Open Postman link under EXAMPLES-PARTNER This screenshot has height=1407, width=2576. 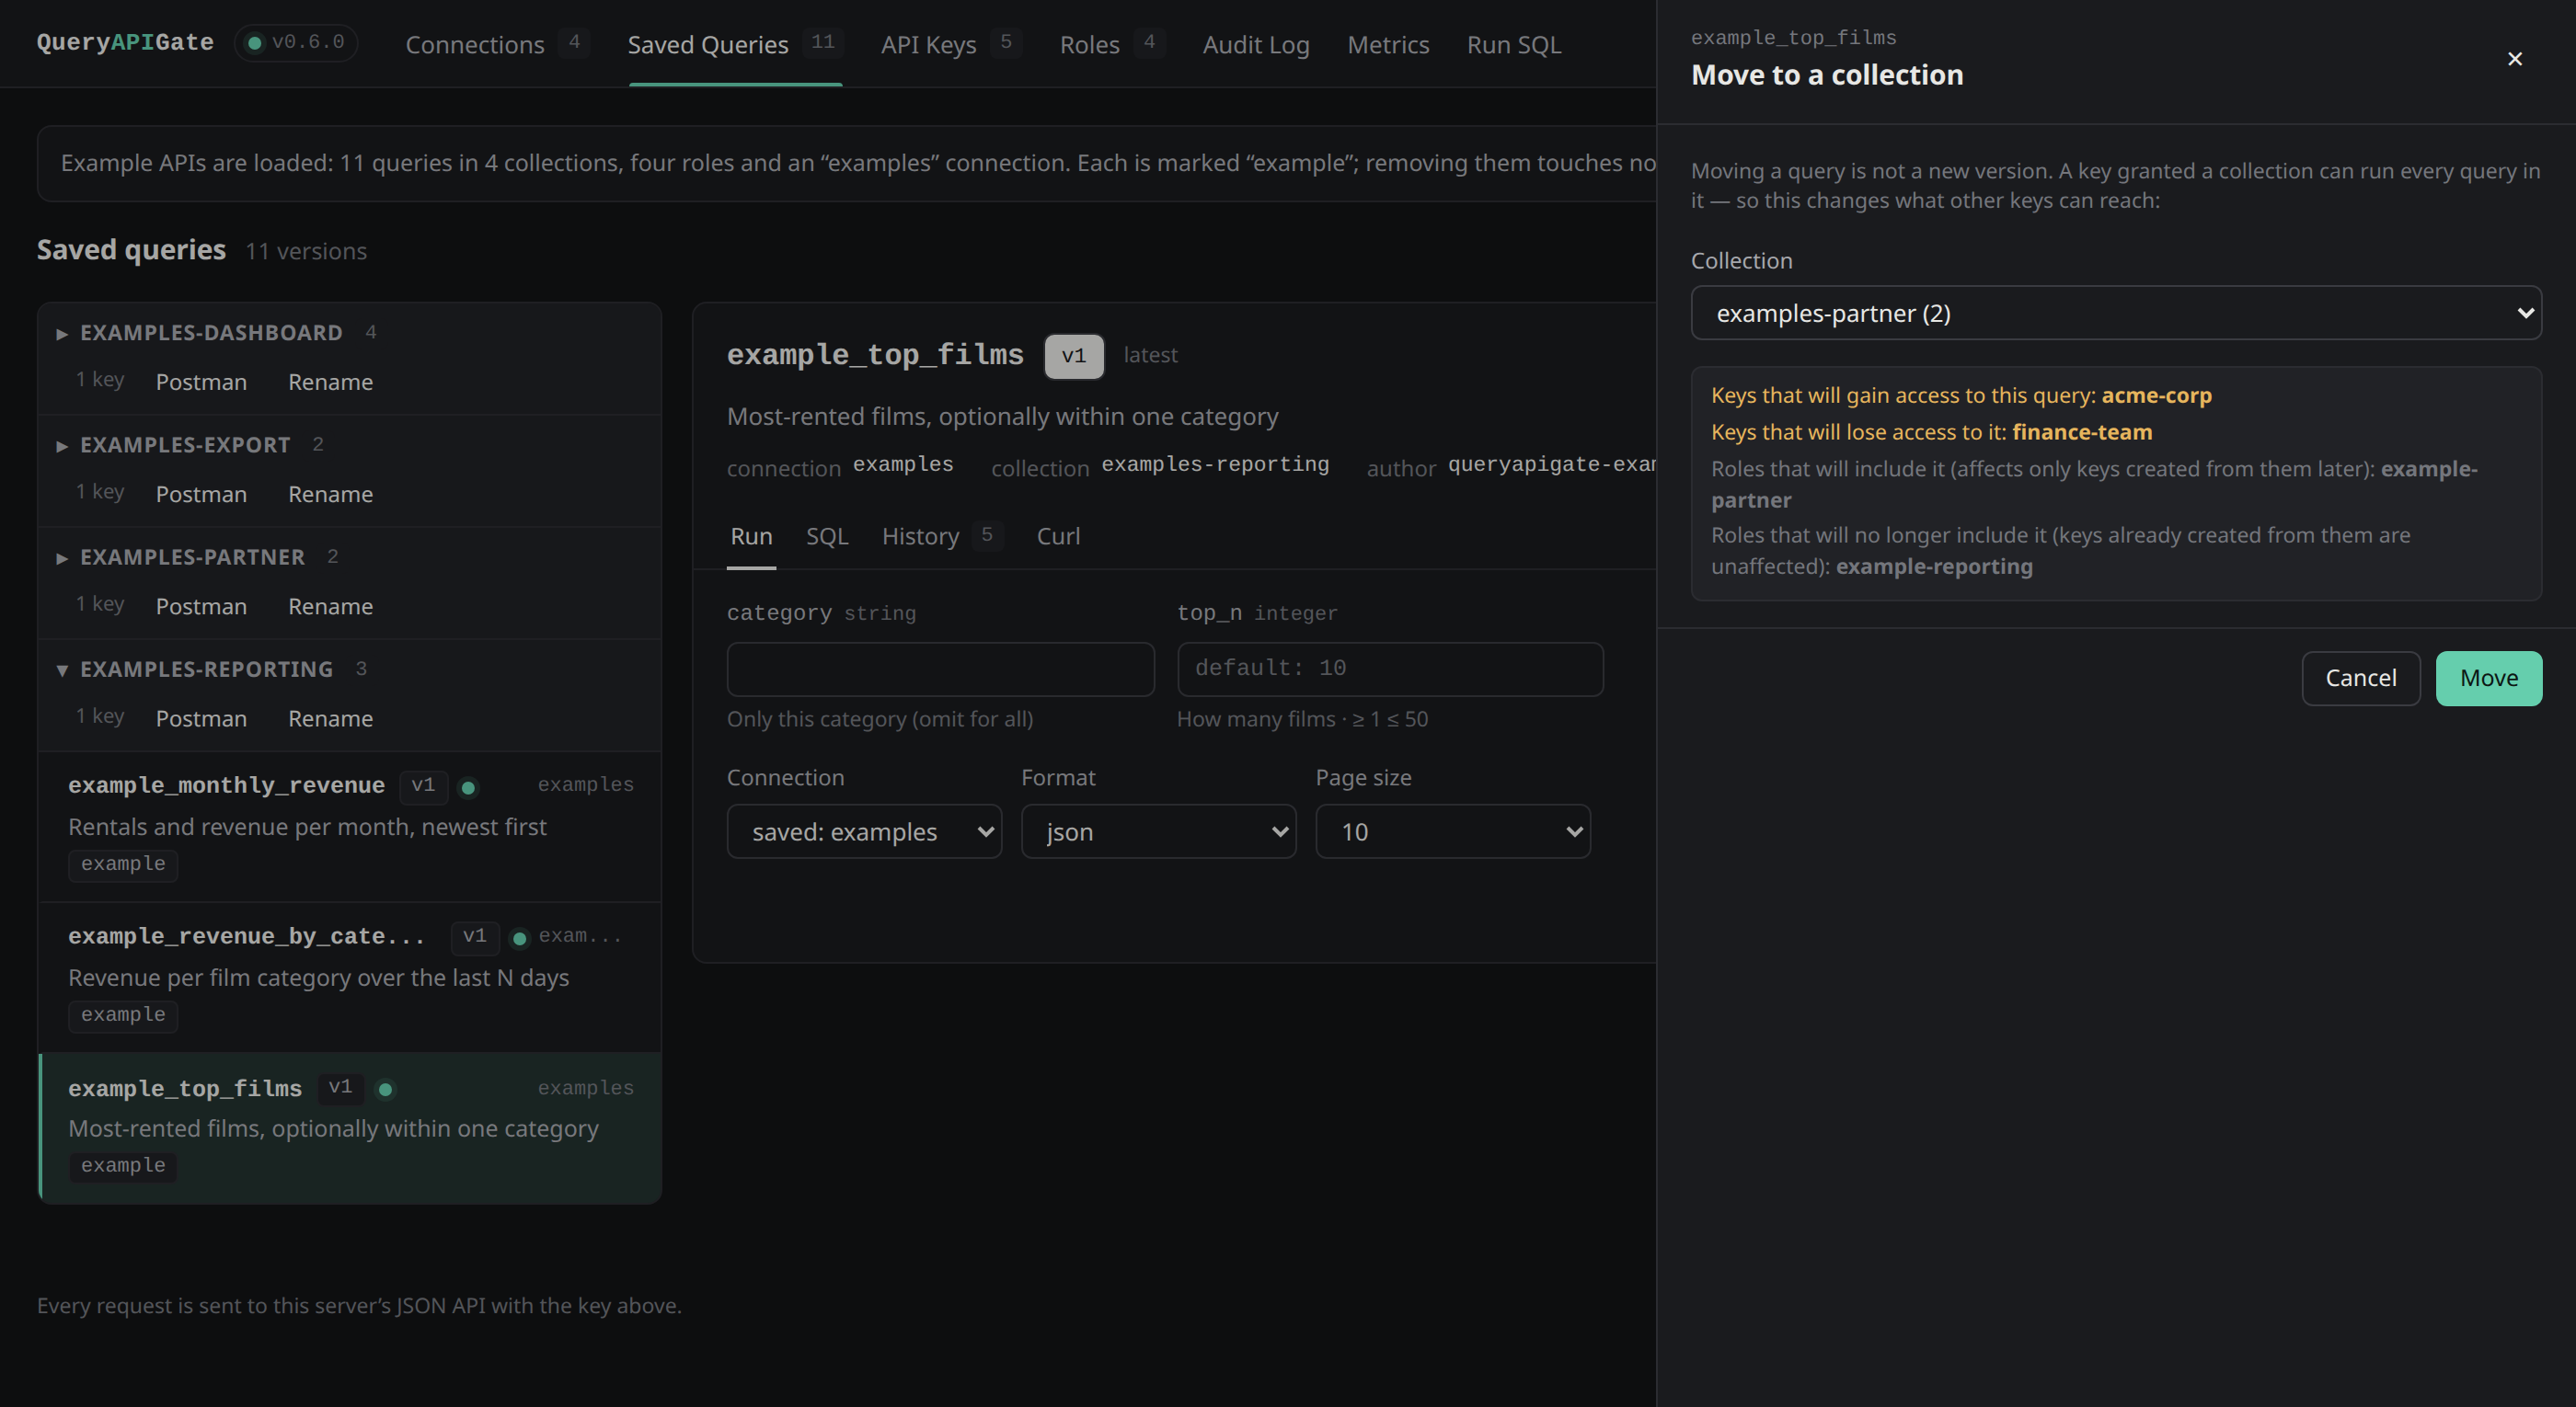click(x=201, y=606)
